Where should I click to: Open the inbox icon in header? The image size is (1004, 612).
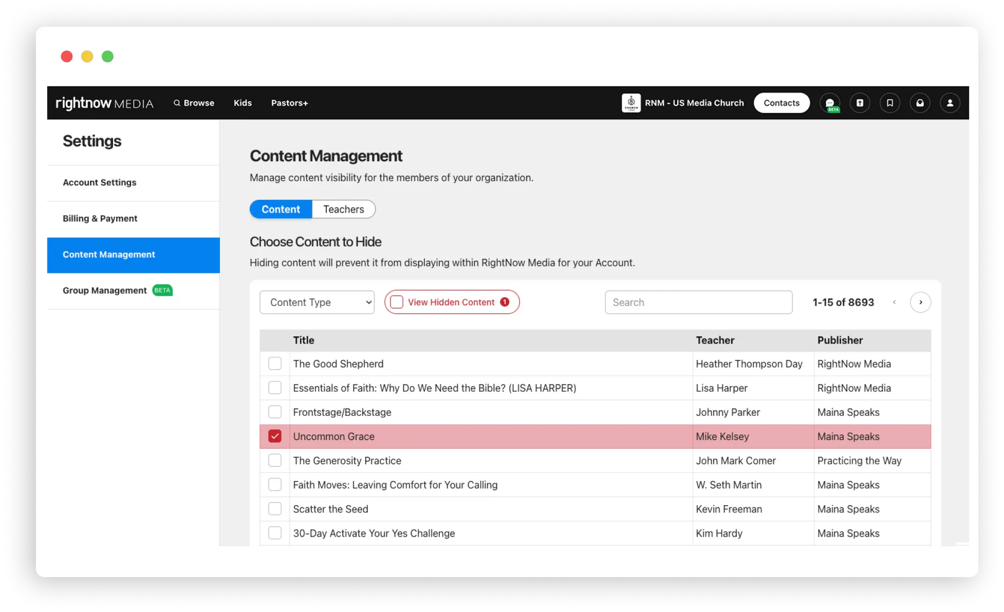tap(920, 103)
